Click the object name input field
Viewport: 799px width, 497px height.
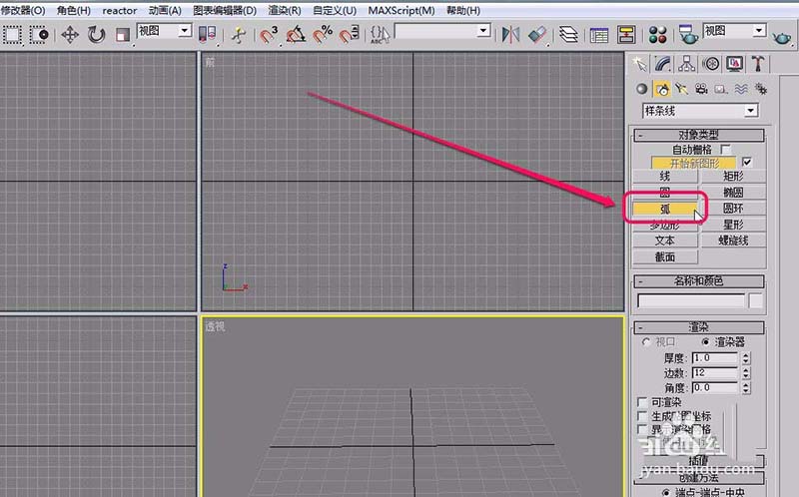coord(690,301)
